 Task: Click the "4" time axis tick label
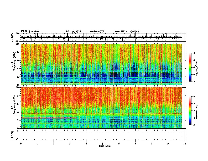click(x=86, y=144)
